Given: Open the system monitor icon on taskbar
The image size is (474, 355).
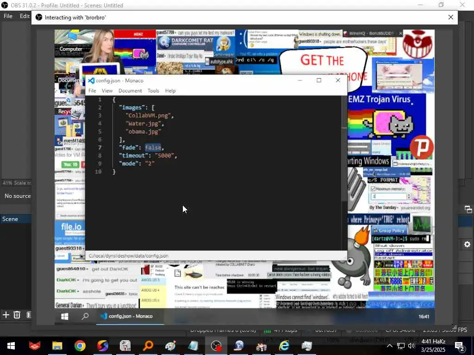Looking at the screenshot, I should [x=306, y=346].
